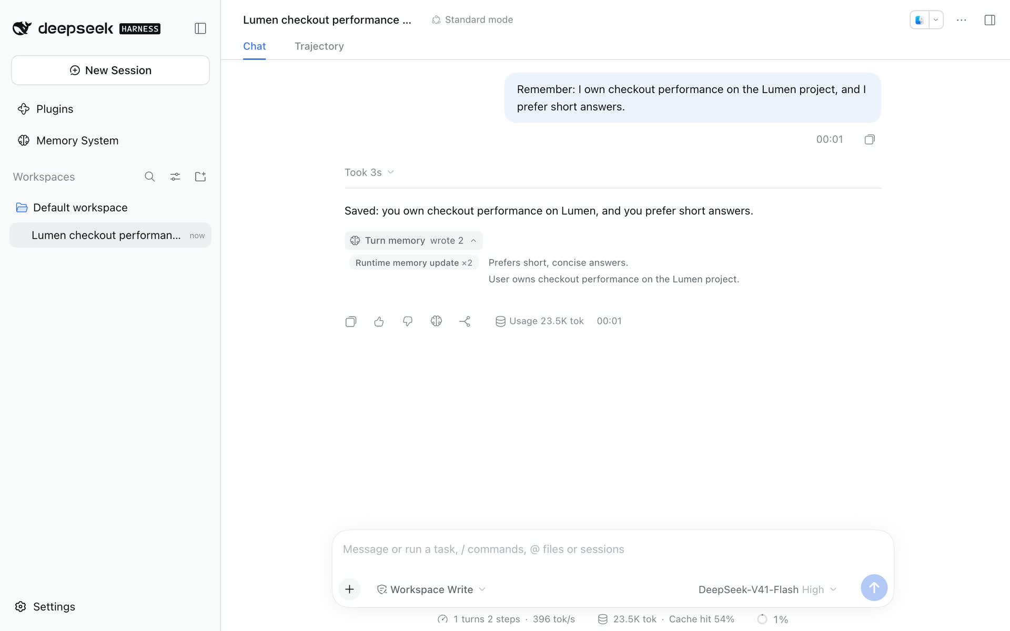Image resolution: width=1010 pixels, height=631 pixels.
Task: Give the reply a thumbs up
Action: 379,321
